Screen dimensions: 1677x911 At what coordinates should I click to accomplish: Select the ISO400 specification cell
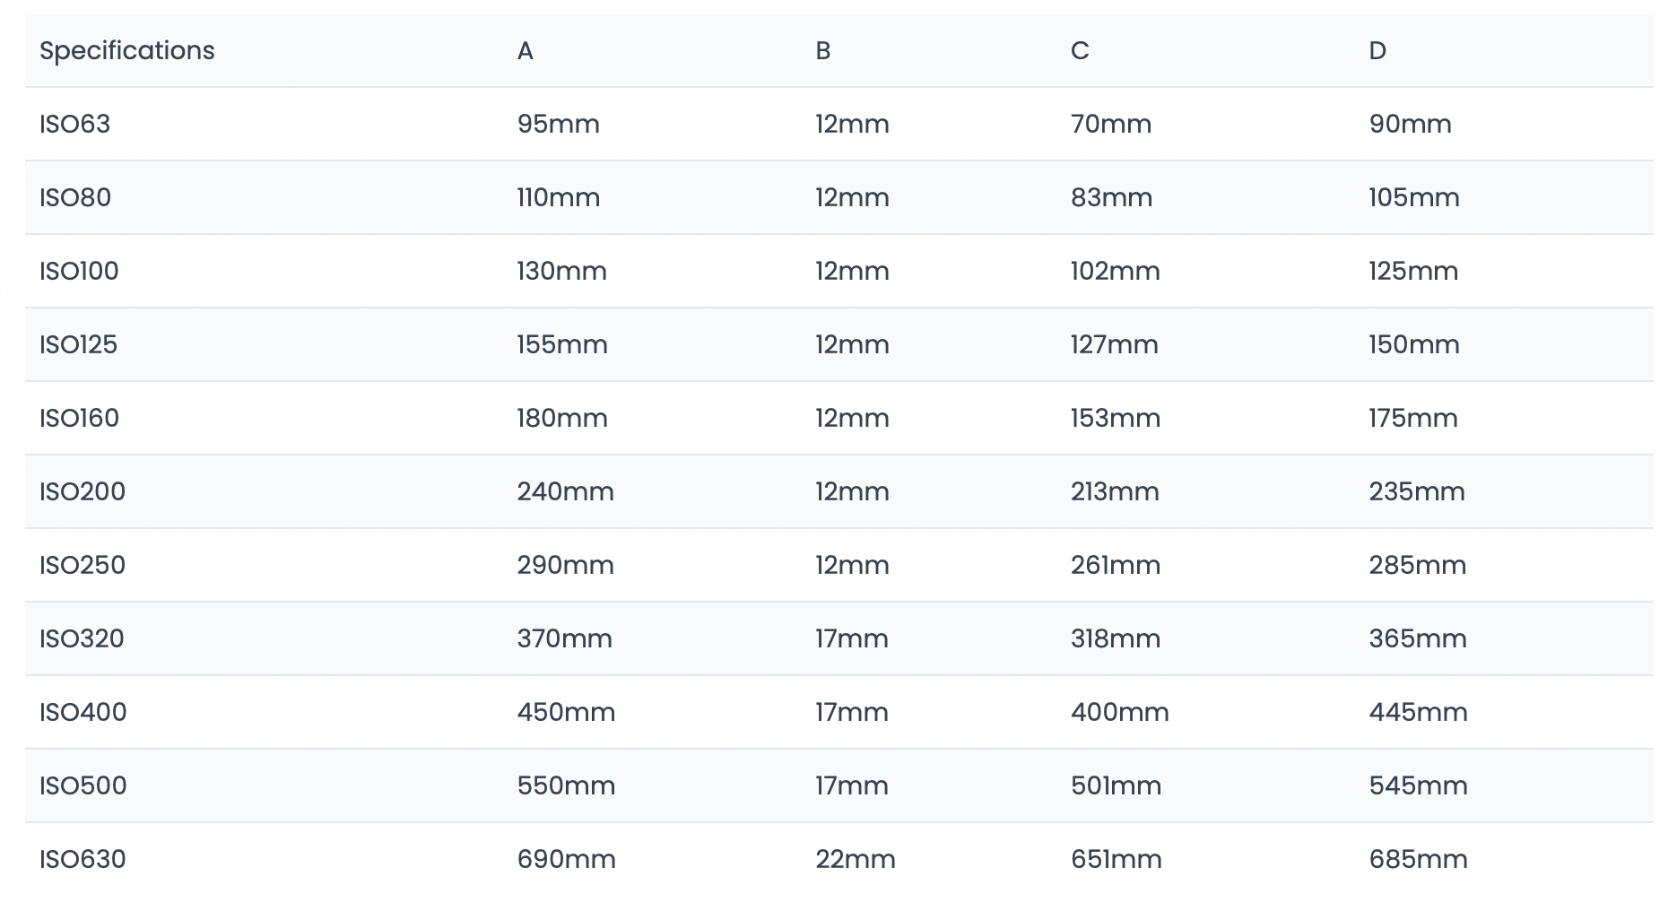(83, 712)
